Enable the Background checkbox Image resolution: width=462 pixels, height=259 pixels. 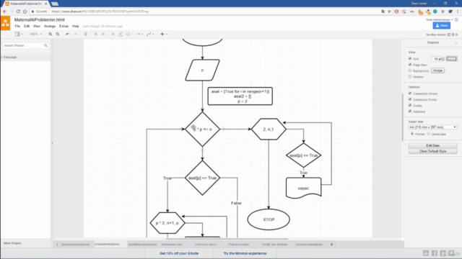coord(410,71)
